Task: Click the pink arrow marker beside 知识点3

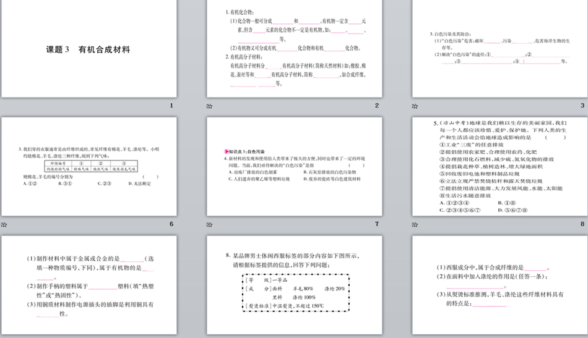Action: (226, 151)
